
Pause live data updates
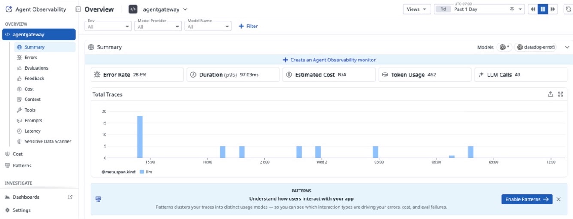tap(543, 9)
